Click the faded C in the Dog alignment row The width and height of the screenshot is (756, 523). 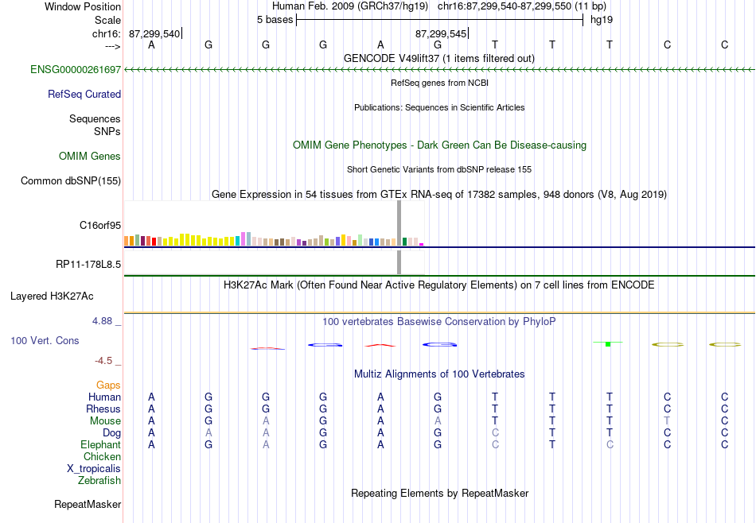pyautogui.click(x=495, y=433)
